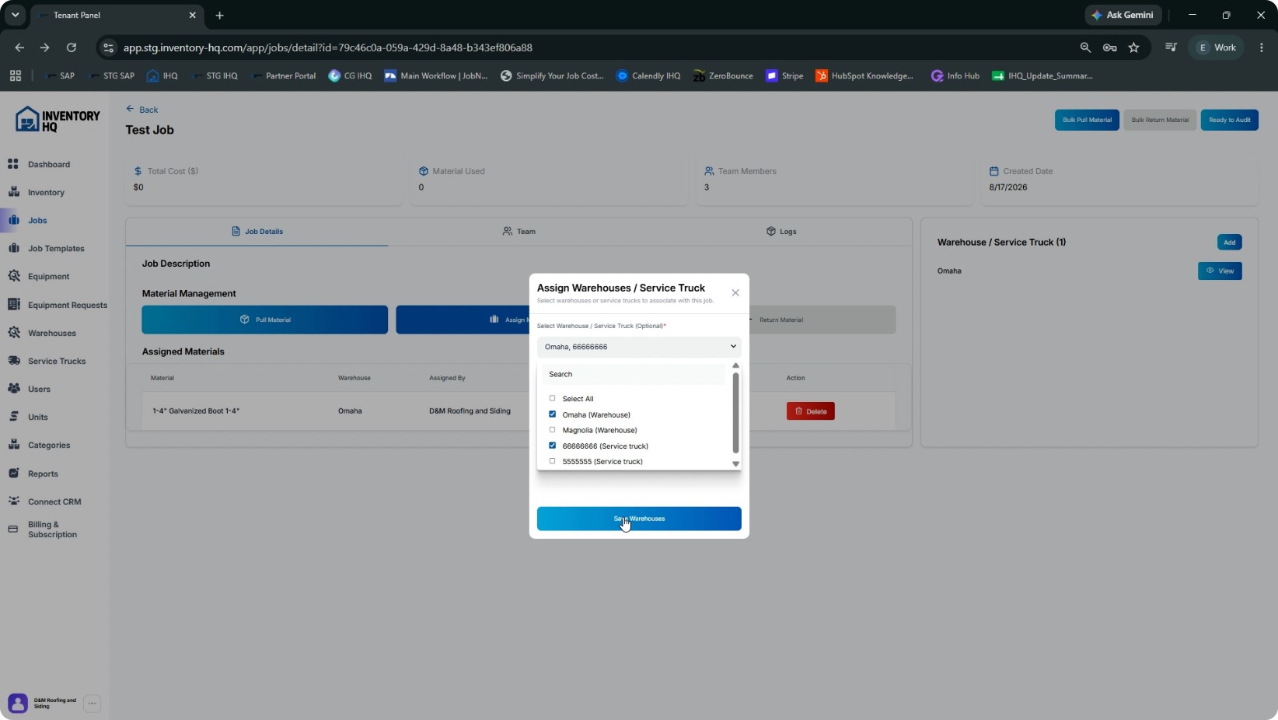The height and width of the screenshot is (720, 1278).
Task: Open browser zoom magnifier icon
Action: click(1085, 47)
